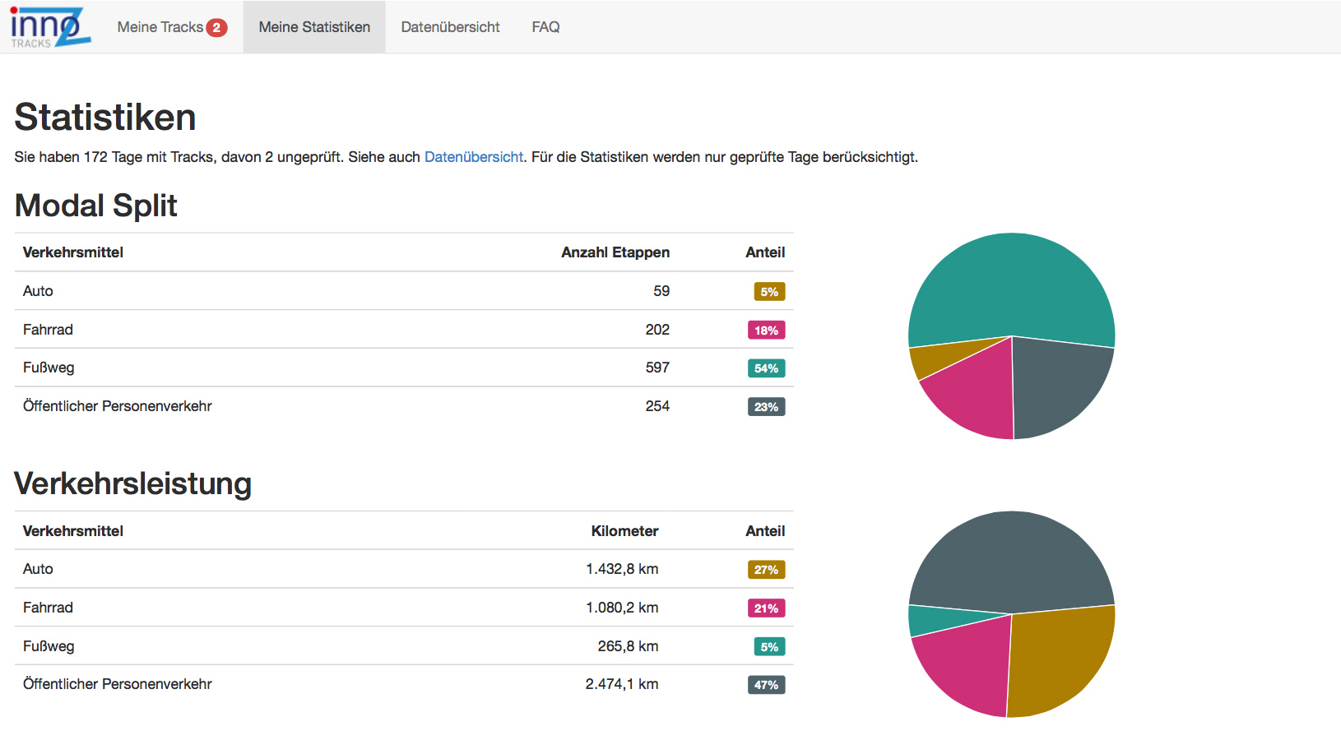Click Verkehrsmittel header in Verkehrsleistung table
The image size is (1341, 740).
[73, 531]
